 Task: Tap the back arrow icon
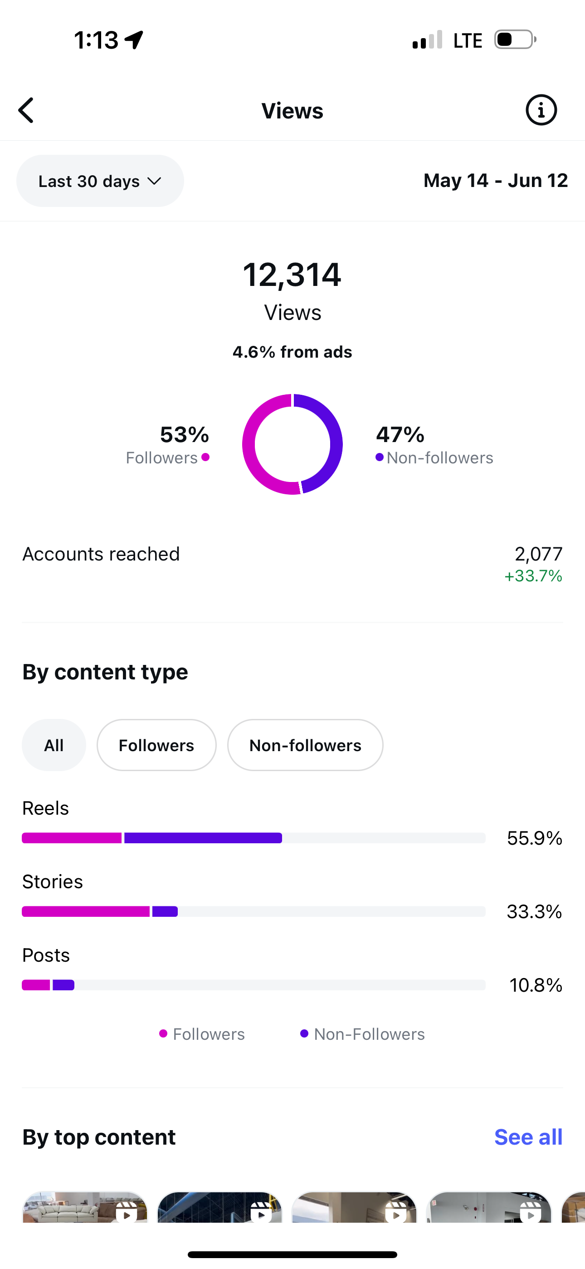26,110
